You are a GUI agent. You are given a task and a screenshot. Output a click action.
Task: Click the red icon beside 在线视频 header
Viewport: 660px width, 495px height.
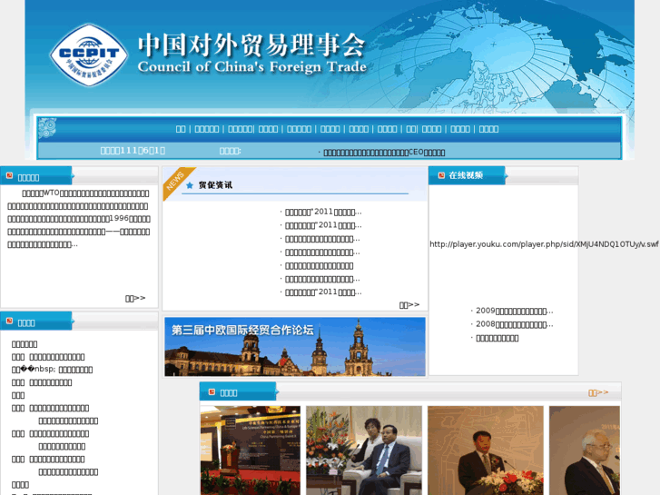click(441, 175)
